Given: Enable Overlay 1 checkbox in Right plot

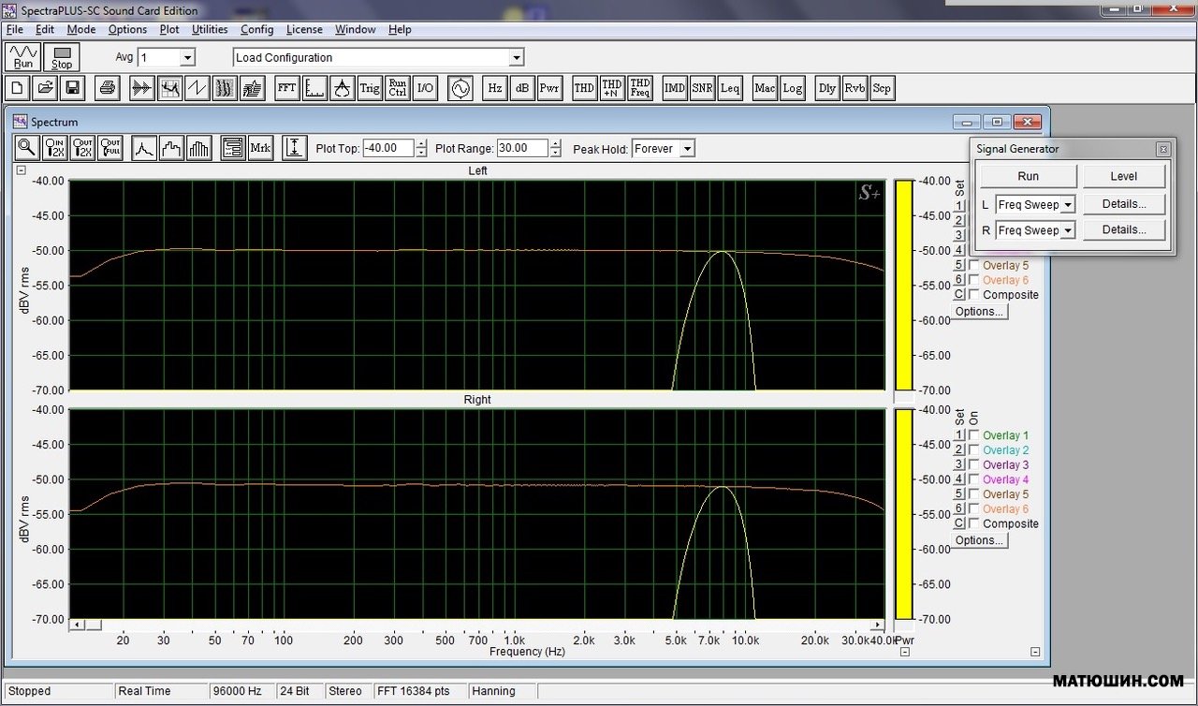Looking at the screenshot, I should pos(974,435).
